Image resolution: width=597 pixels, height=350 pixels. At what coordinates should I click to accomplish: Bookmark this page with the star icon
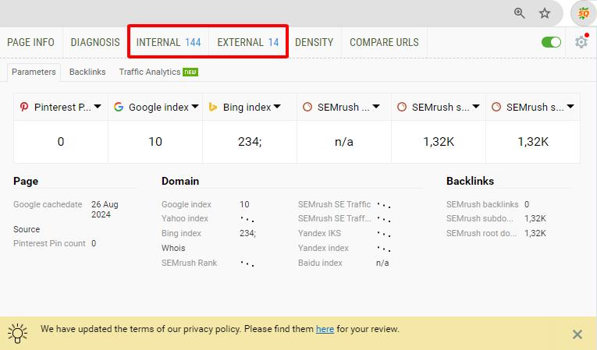point(545,13)
